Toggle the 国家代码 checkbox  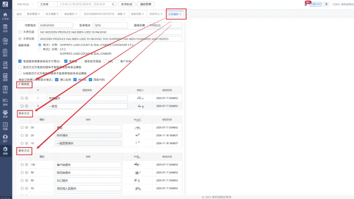pos(90,79)
